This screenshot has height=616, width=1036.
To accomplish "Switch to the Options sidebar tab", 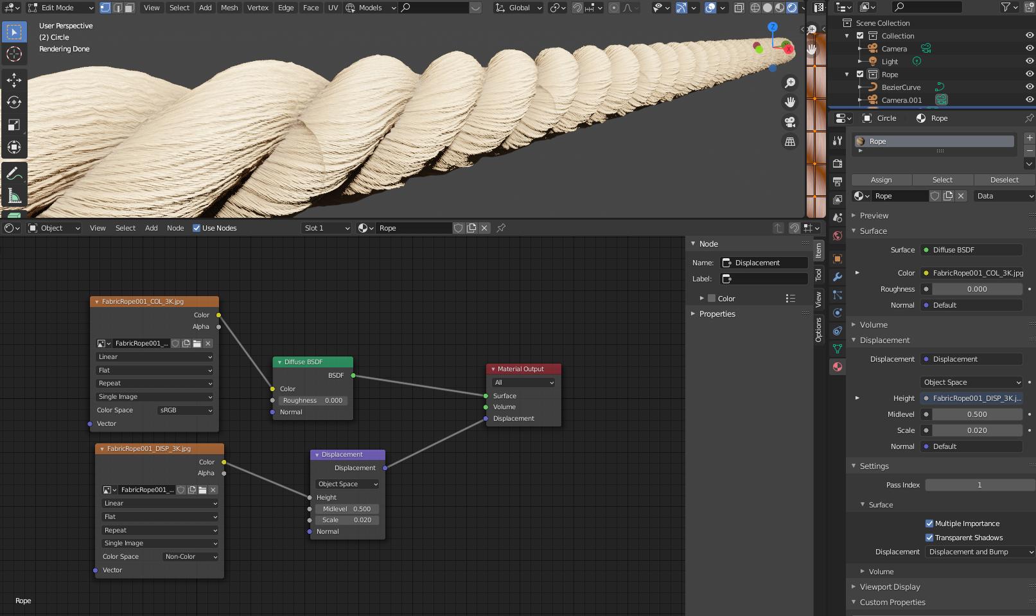I will (818, 330).
